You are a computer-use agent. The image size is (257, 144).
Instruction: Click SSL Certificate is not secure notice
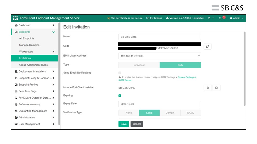pos(127,18)
